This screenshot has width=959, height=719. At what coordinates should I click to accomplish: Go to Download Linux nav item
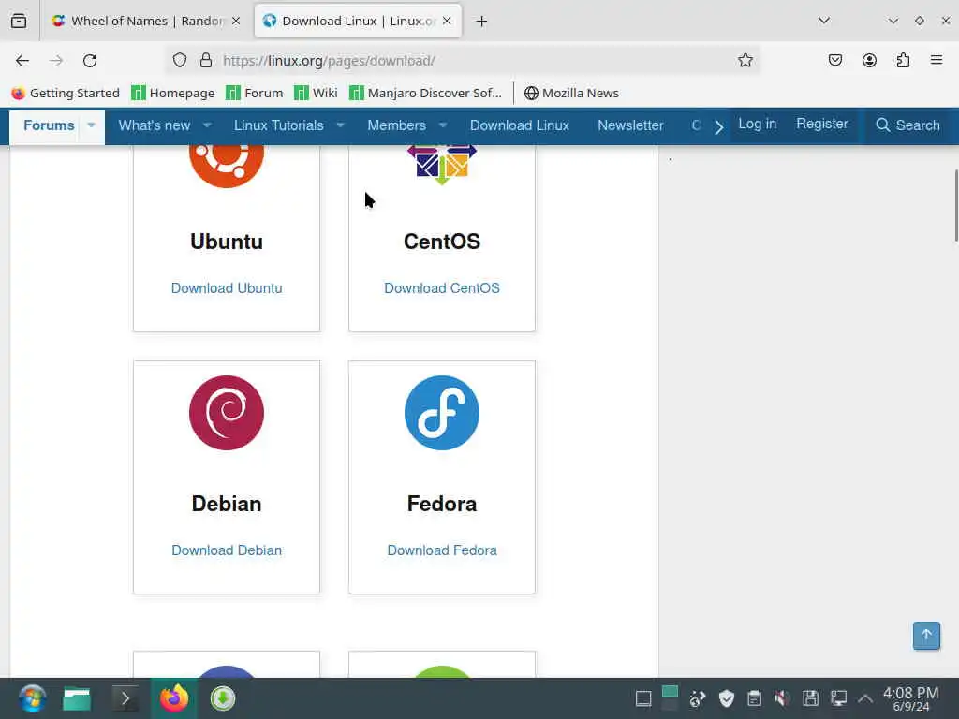click(519, 125)
